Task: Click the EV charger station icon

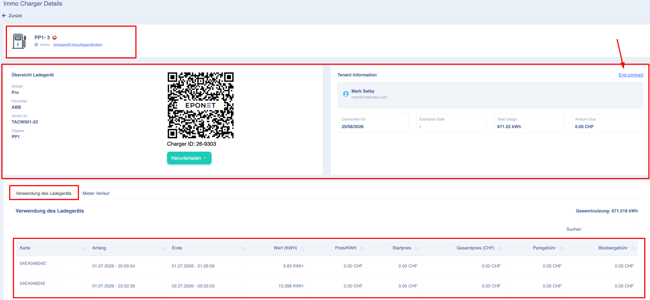Action: click(19, 41)
